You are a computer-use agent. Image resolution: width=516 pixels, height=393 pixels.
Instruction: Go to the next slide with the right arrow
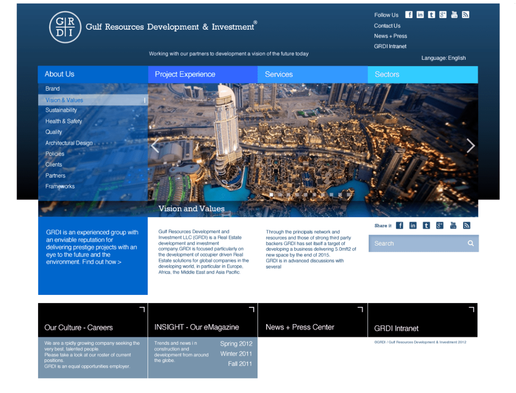coord(470,146)
